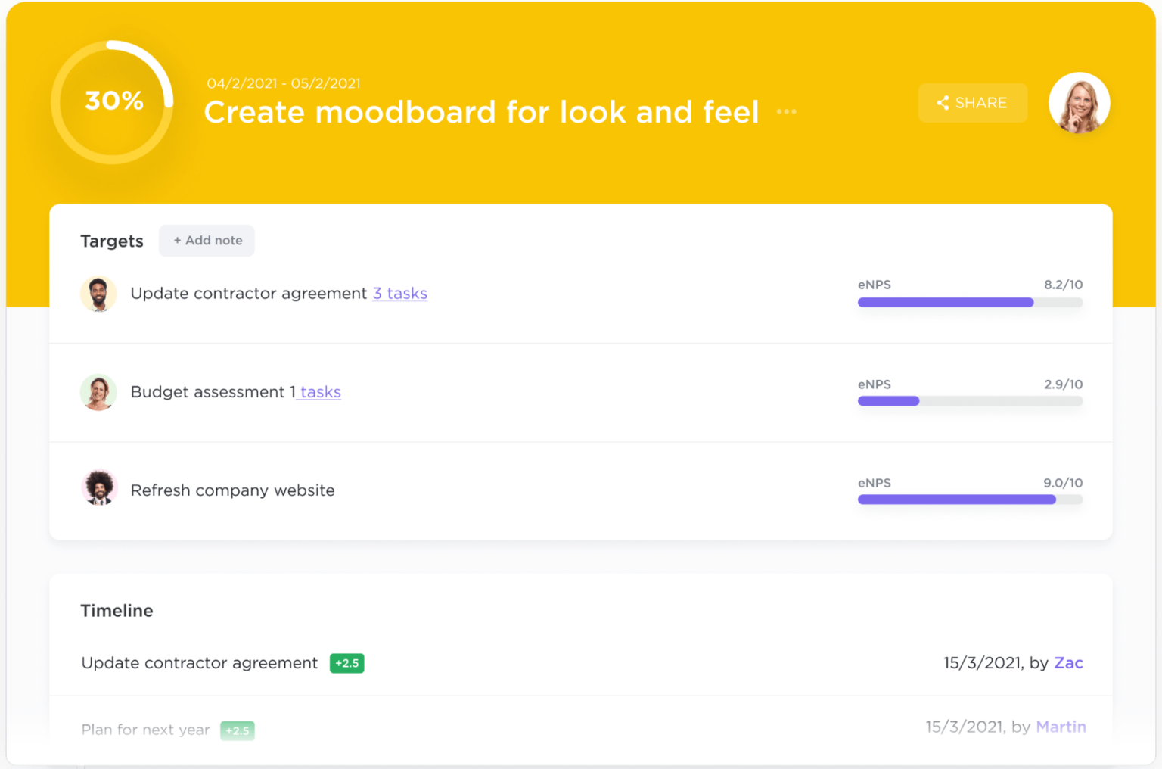The height and width of the screenshot is (769, 1162).
Task: Click the avatar beside Refresh company website
Action: [x=98, y=487]
